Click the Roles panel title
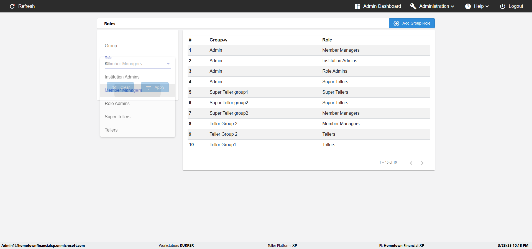This screenshot has width=532, height=249. 110,23
